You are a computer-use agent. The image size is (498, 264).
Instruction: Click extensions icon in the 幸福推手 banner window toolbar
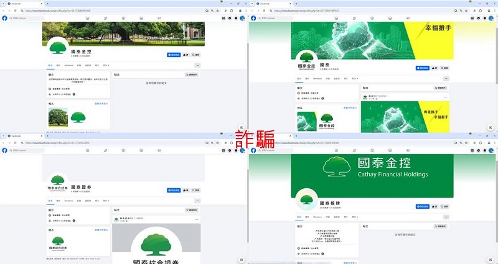(481, 11)
